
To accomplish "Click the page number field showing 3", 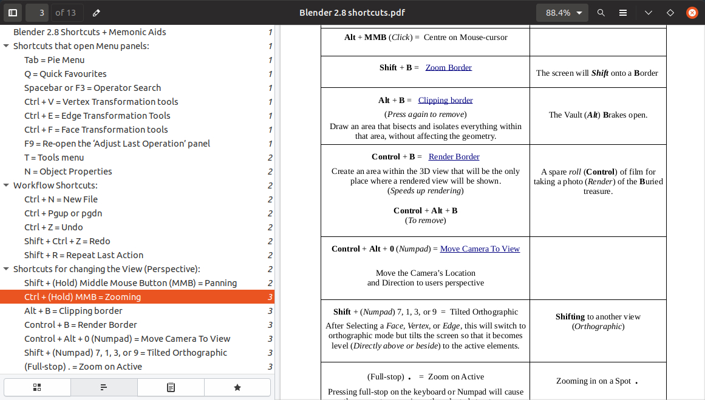I will (37, 13).
